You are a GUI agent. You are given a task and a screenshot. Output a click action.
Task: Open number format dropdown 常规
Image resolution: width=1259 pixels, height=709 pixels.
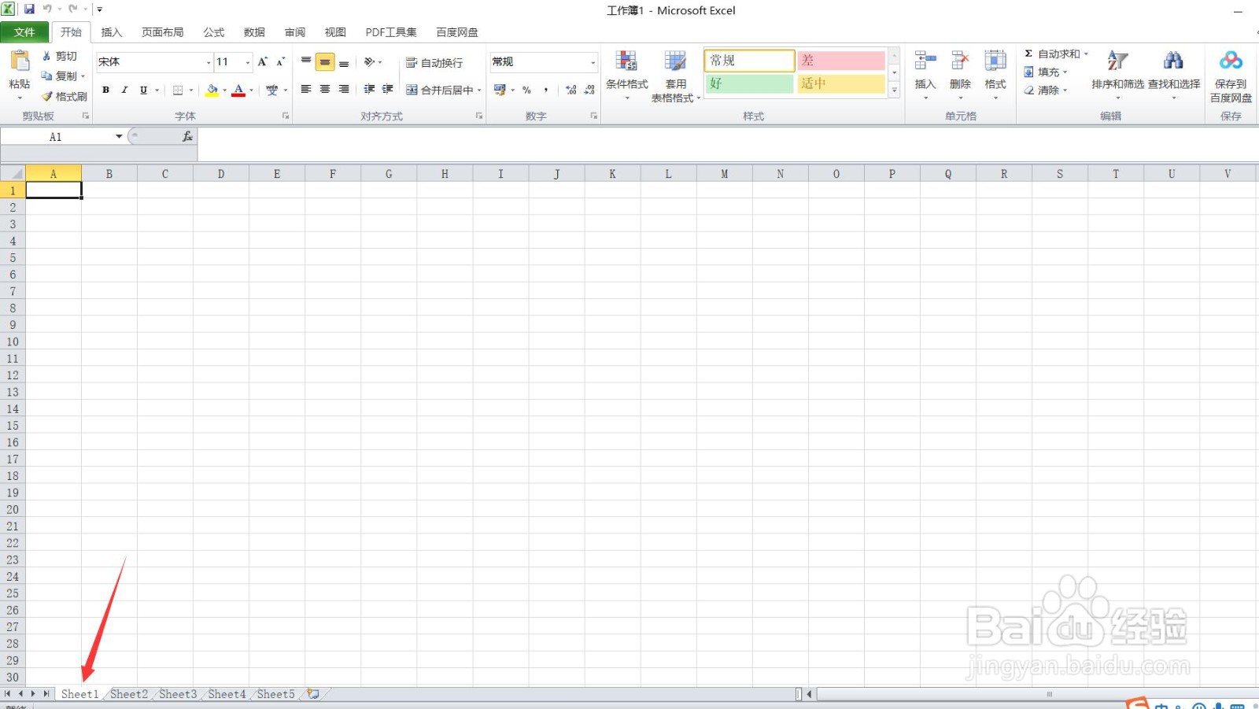(x=593, y=62)
